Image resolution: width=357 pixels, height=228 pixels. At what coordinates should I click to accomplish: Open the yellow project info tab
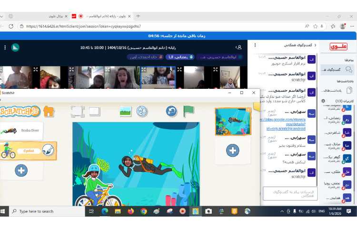click(257, 107)
